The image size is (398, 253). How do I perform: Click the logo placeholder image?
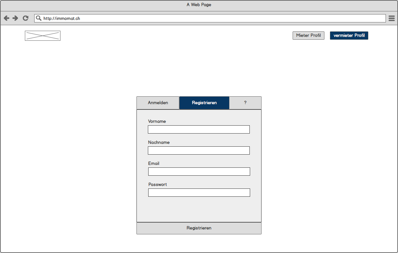coord(42,36)
